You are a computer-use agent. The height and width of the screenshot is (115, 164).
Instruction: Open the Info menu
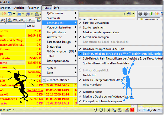click(57, 8)
